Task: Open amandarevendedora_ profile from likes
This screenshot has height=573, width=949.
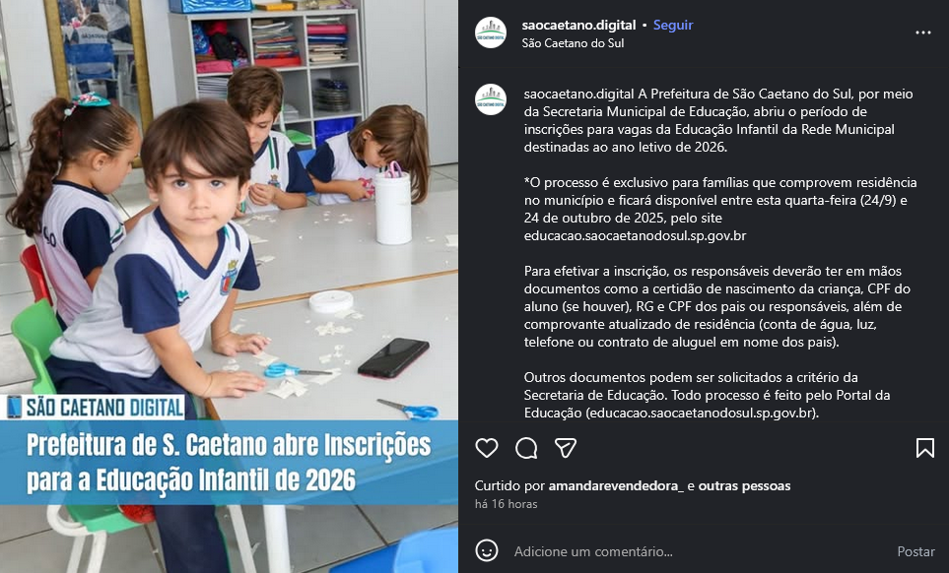Action: [616, 485]
